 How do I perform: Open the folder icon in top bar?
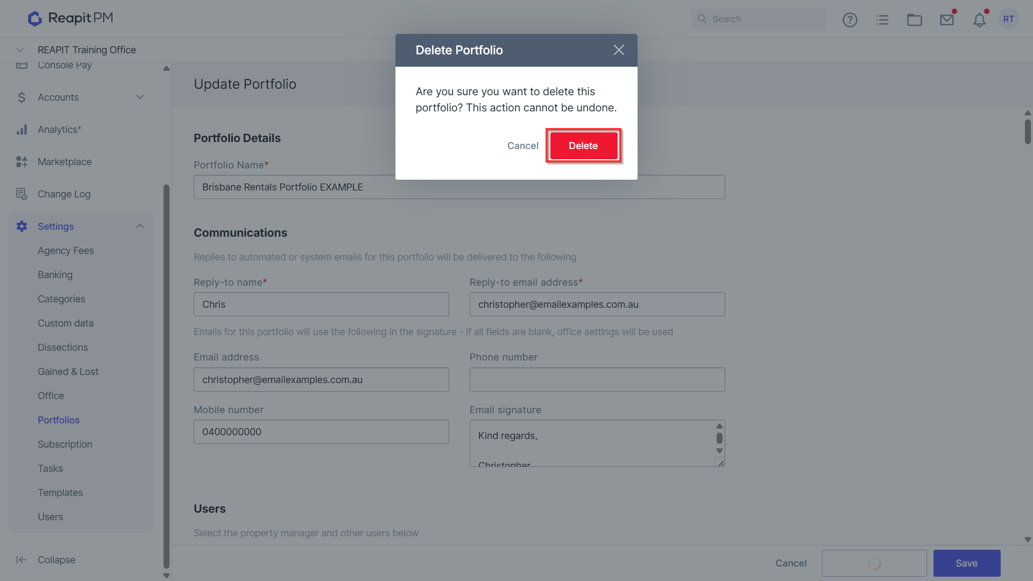coord(914,20)
